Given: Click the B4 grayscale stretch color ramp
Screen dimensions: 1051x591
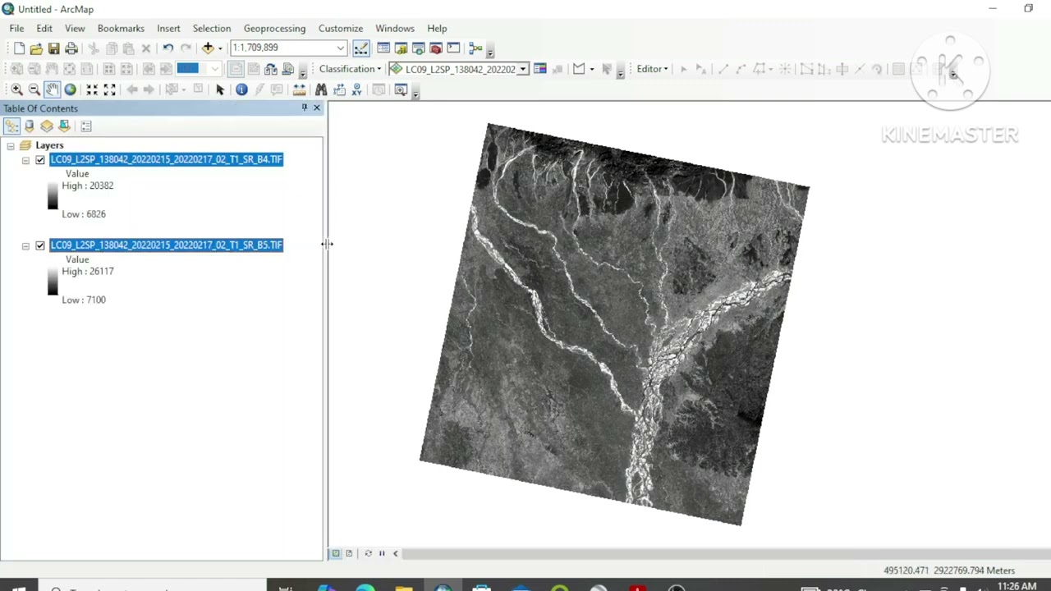Looking at the screenshot, I should [53, 197].
